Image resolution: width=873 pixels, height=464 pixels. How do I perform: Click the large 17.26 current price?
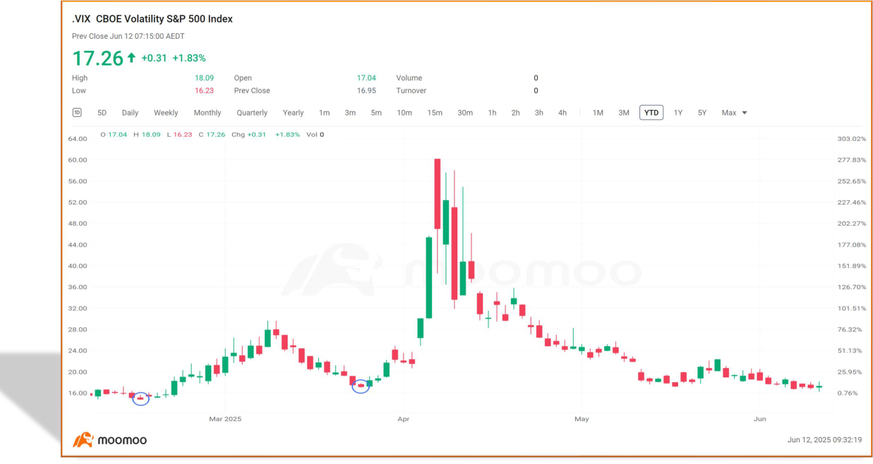[x=98, y=58]
